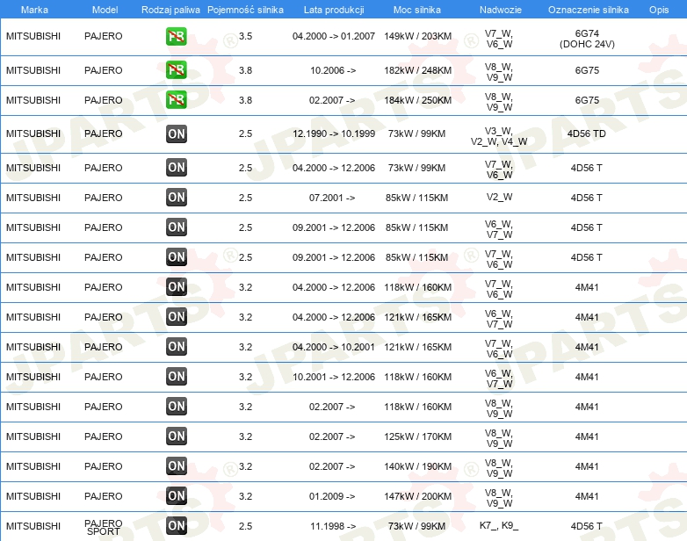The height and width of the screenshot is (541, 687).
Task: Click the 182kW / 248KM power value
Action: 417,70
